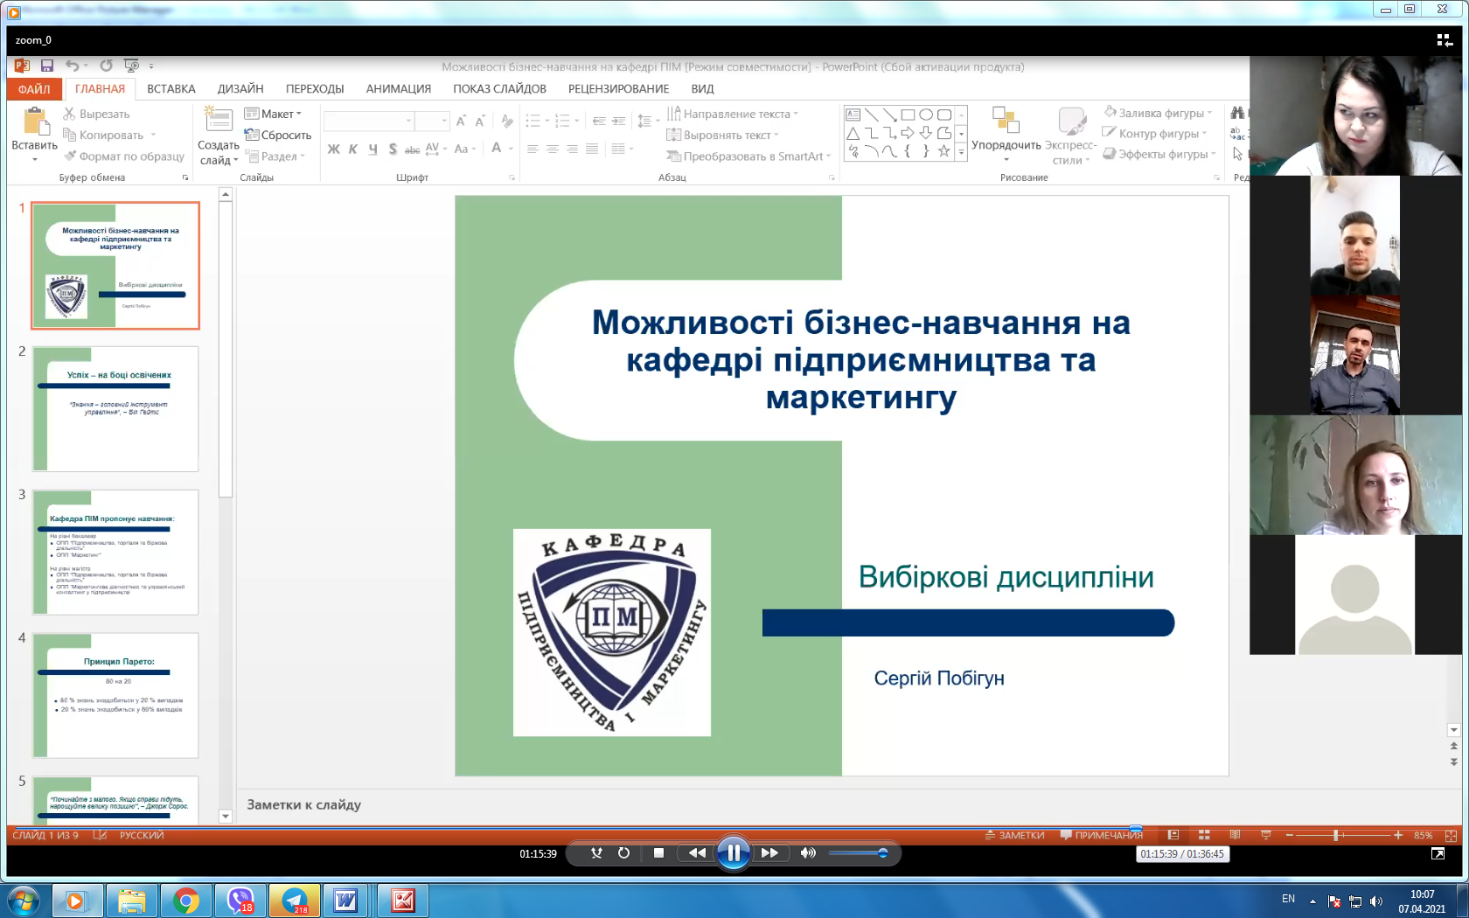Image resolution: width=1469 pixels, height=918 pixels.
Task: Toggle Repeat mode in the player
Action: pos(623,853)
